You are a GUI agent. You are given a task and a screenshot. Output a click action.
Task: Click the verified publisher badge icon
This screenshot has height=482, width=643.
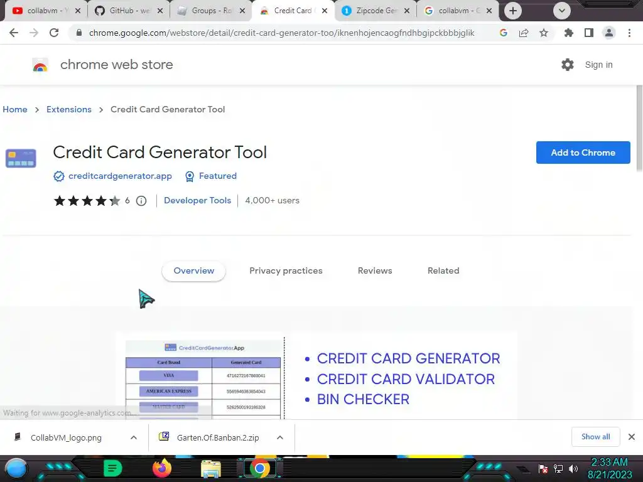click(x=58, y=176)
